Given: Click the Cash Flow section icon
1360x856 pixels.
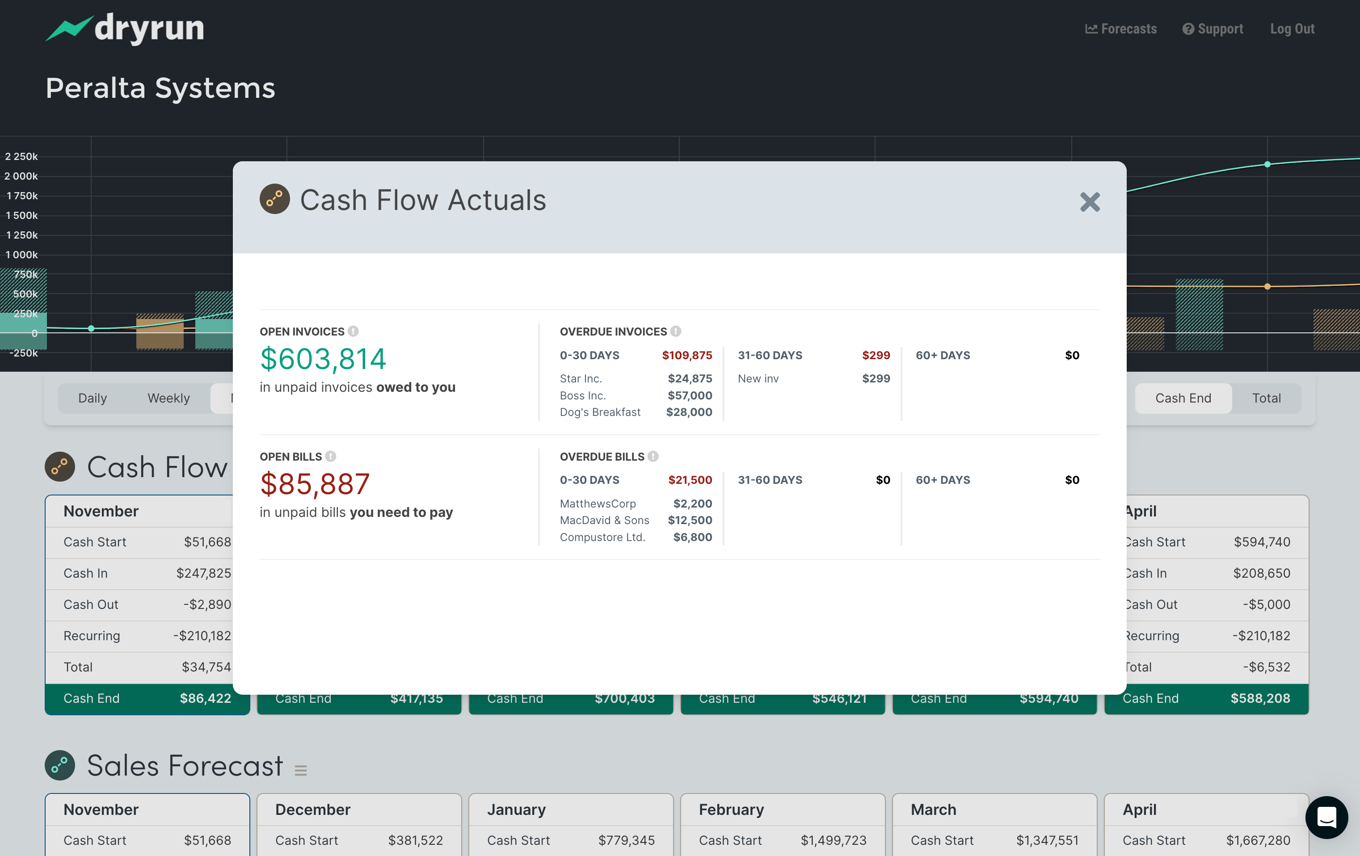Looking at the screenshot, I should 60,467.
